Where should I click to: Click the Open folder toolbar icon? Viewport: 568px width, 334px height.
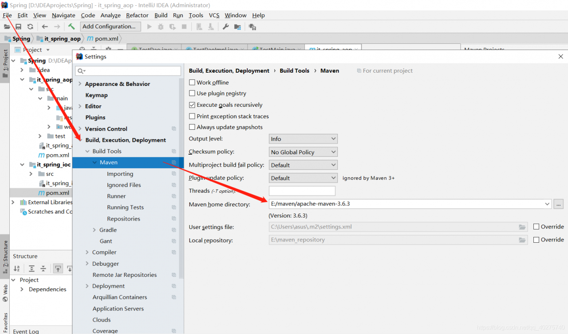click(7, 27)
